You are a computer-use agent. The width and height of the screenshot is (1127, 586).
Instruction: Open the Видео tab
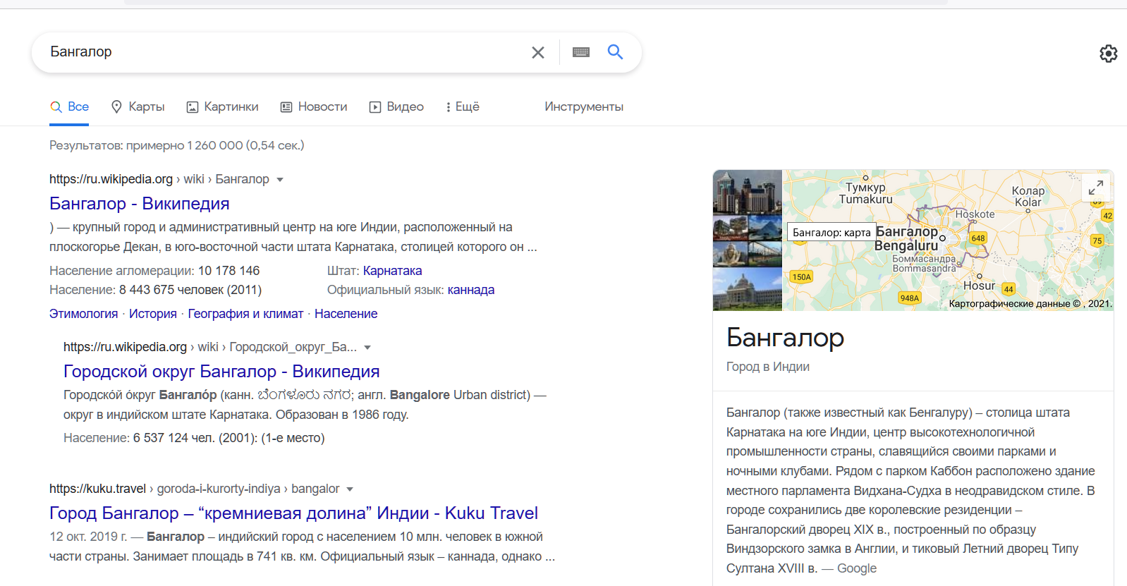pos(396,107)
